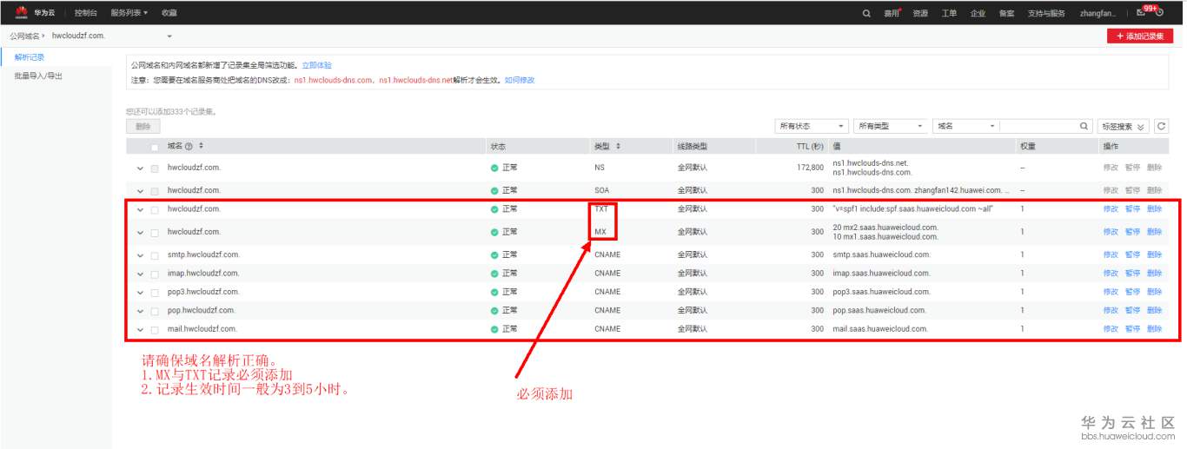This screenshot has height=449, width=1187.
Task: Check the box for the MX record row
Action: (x=155, y=232)
